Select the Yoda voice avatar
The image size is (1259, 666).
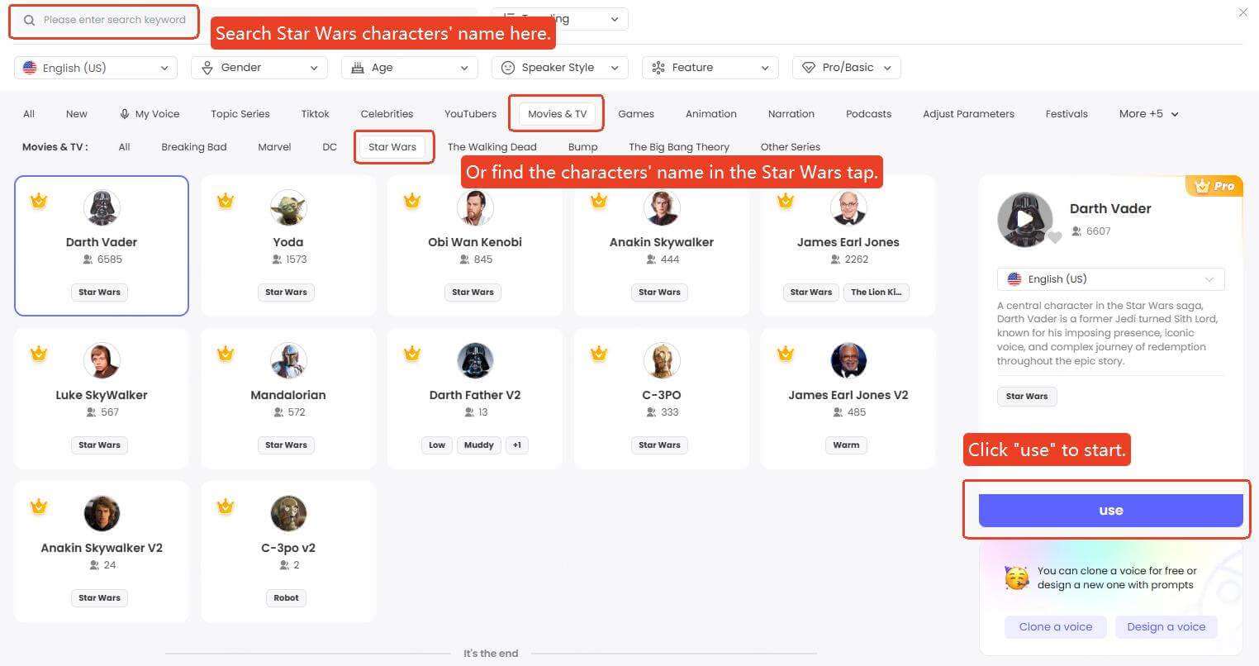click(x=288, y=207)
